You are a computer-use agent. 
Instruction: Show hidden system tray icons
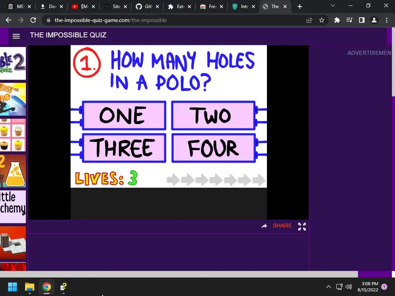coord(329,287)
